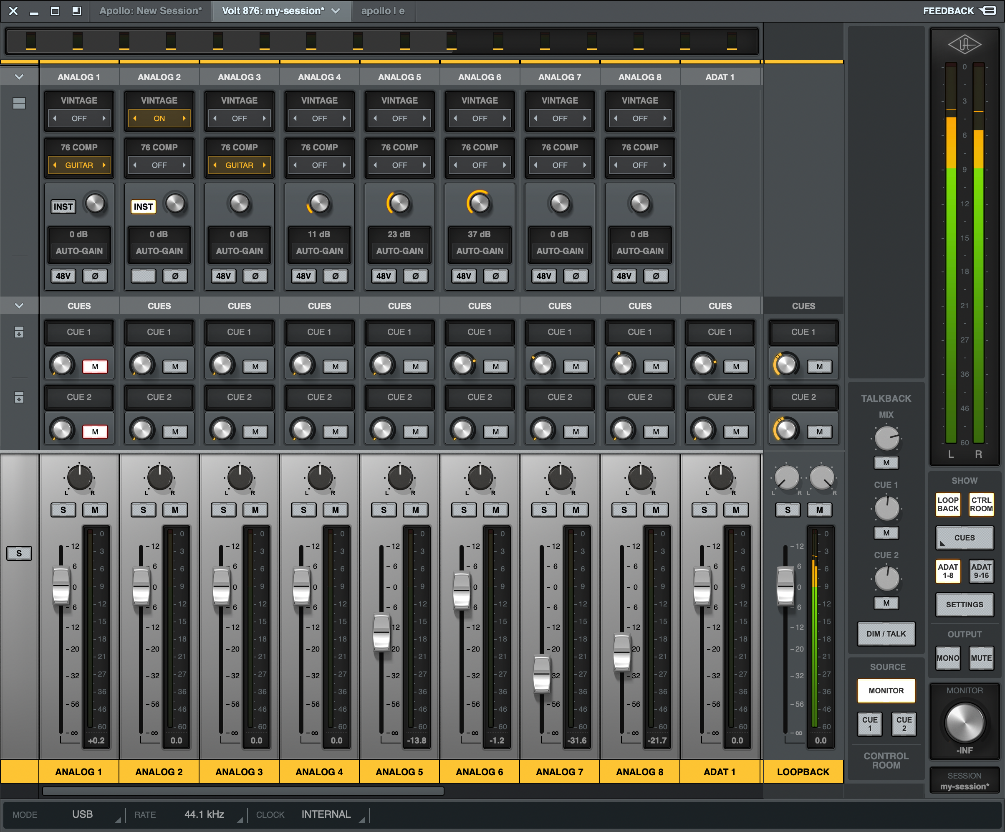Click the Loopback right pan knob
This screenshot has width=1005, height=832.
point(822,477)
